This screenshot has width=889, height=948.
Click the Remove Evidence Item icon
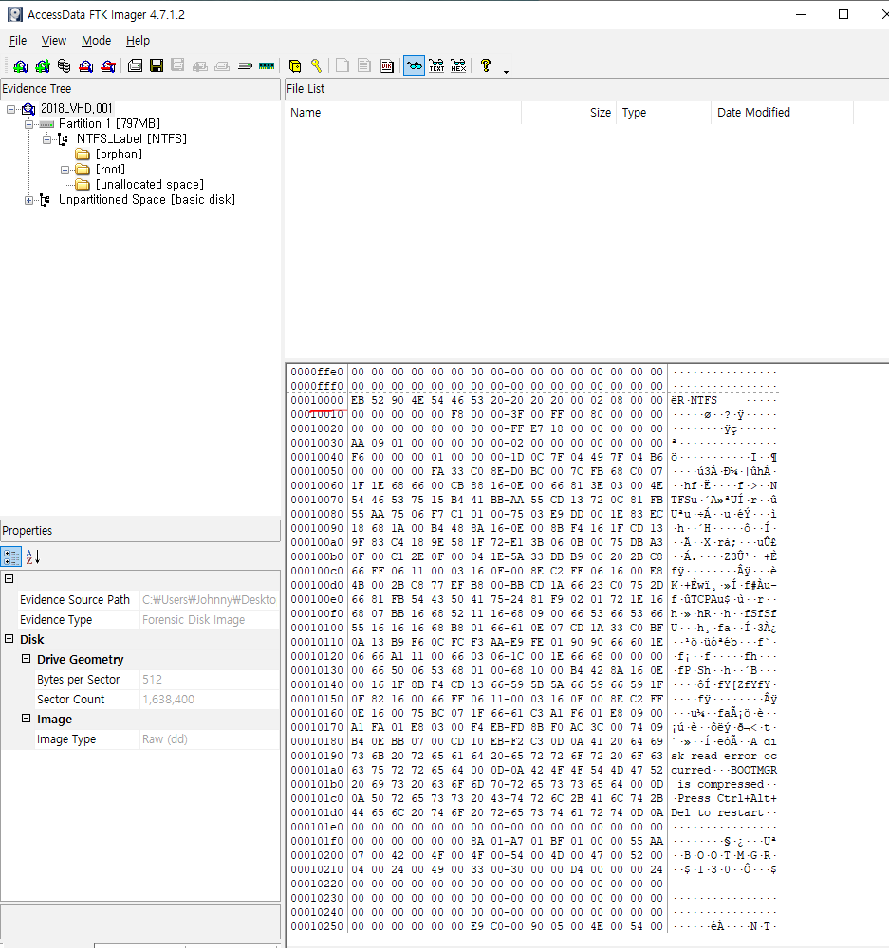coord(86,66)
